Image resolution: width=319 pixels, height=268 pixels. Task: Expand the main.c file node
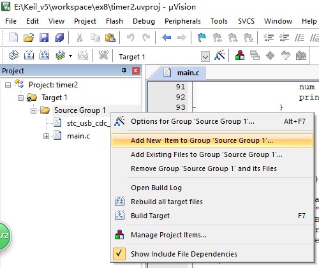(x=46, y=136)
